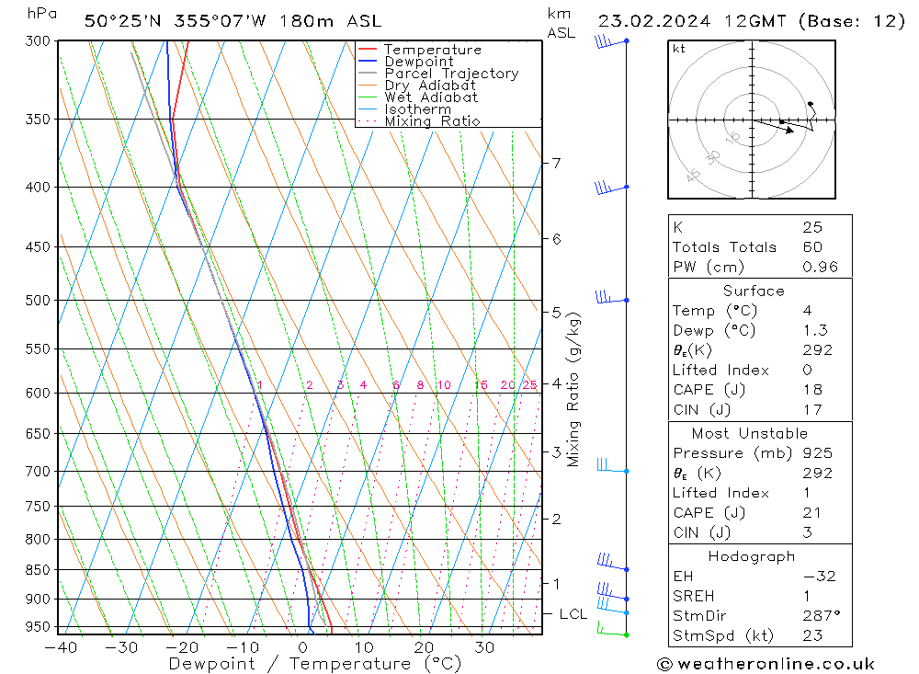Click the 500 hPa wind barb
The height and width of the screenshot is (674, 919).
[612, 297]
